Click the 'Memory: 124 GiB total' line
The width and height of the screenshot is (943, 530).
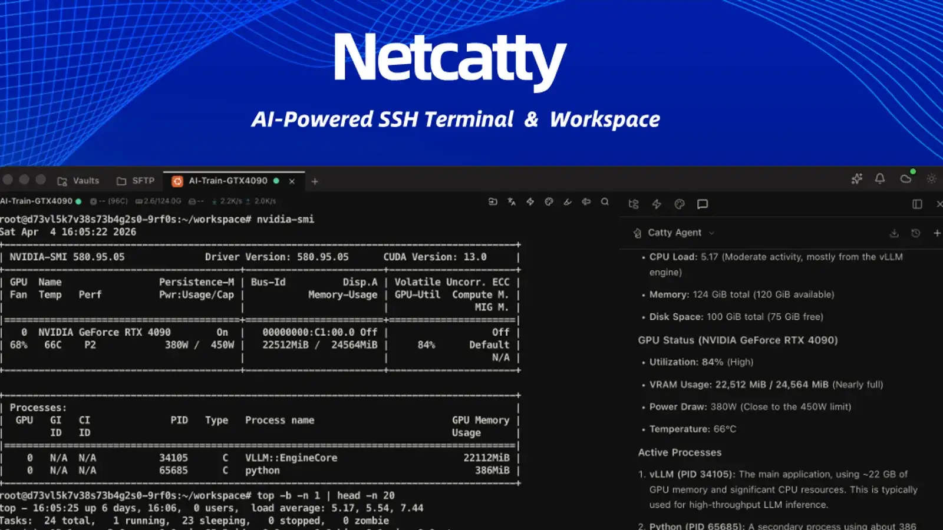(741, 294)
